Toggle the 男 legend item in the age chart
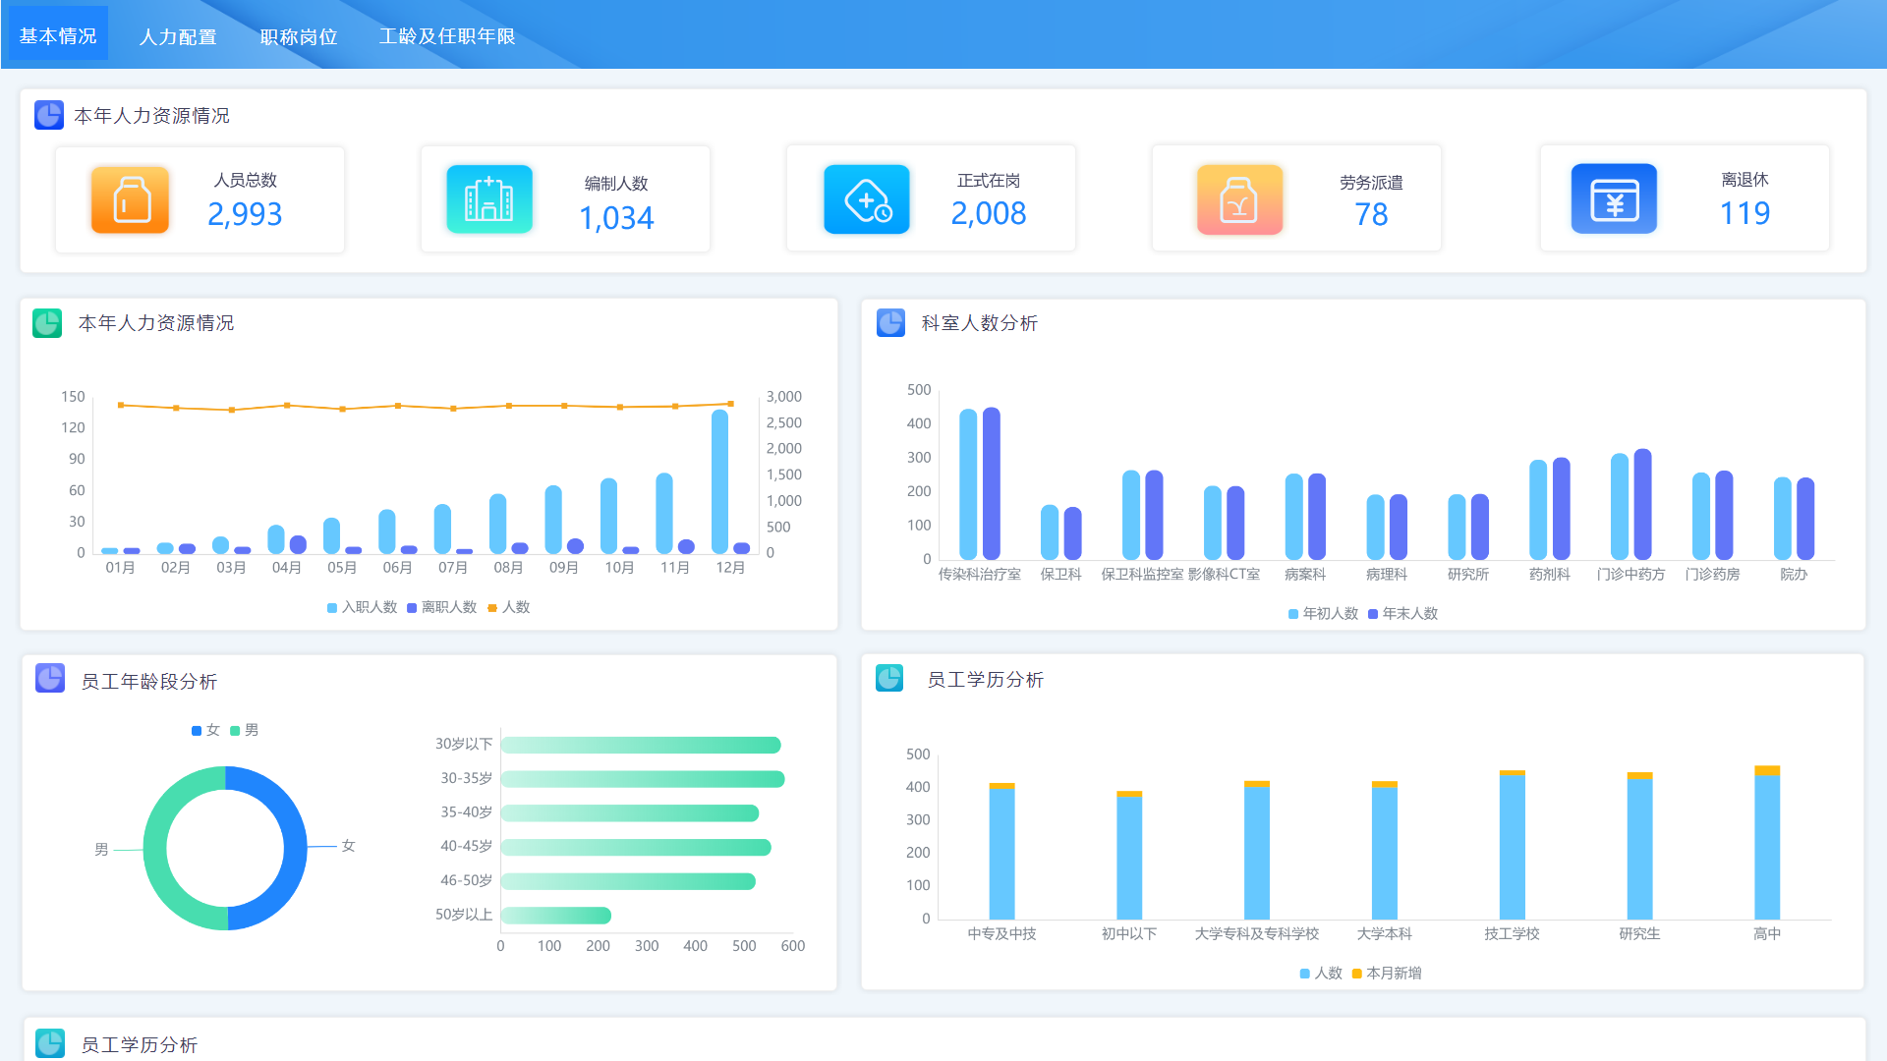The height and width of the screenshot is (1061, 1887). (245, 730)
